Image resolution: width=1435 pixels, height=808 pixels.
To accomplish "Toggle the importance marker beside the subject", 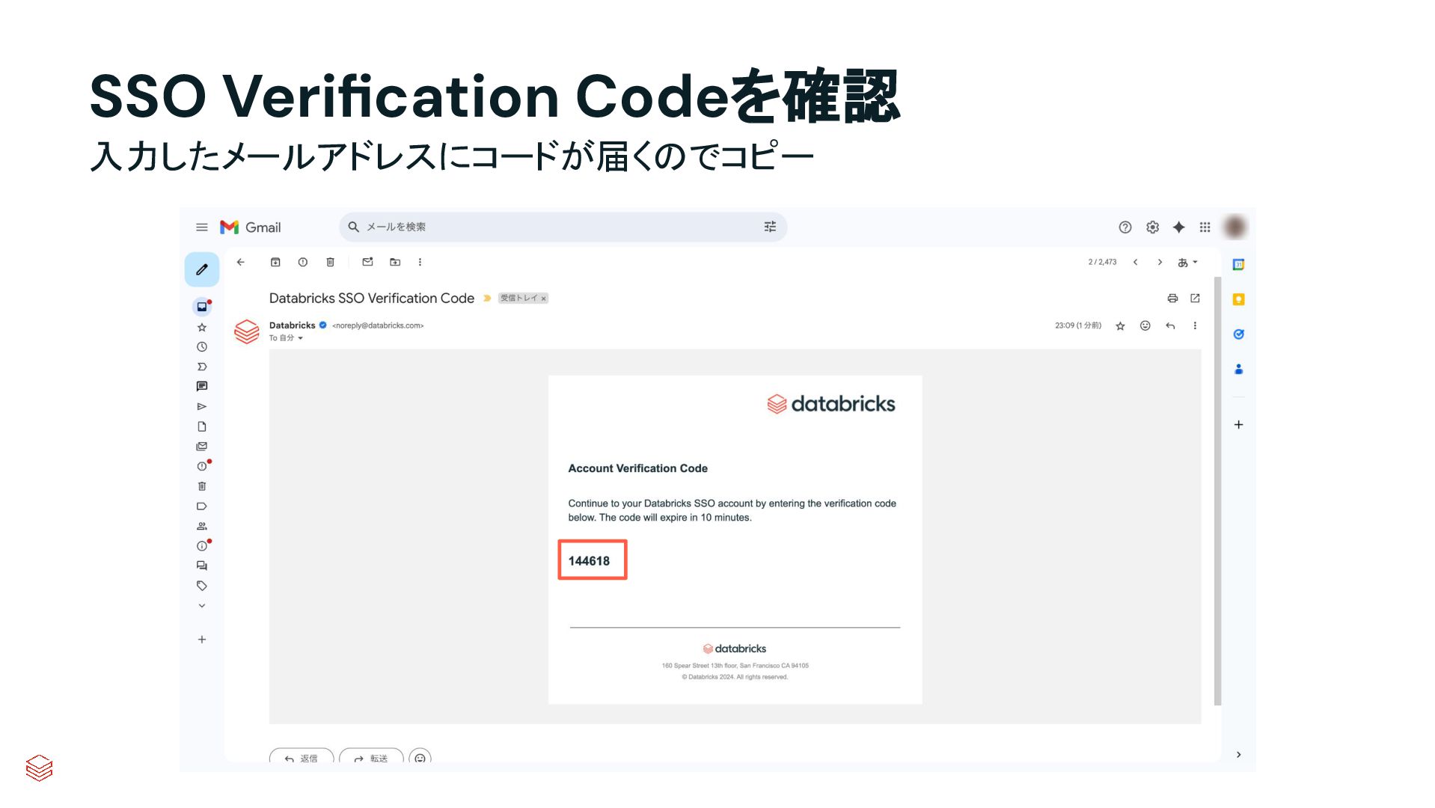I will [x=487, y=298].
